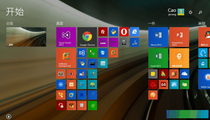Launch the Android robot tile
Screen dimensions: 210x120
93,84
